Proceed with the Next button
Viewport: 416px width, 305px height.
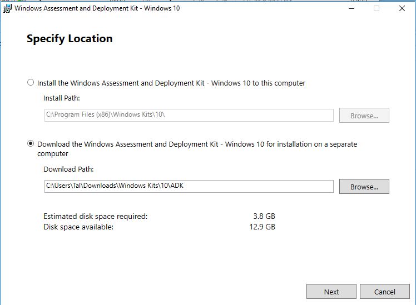tap(331, 292)
